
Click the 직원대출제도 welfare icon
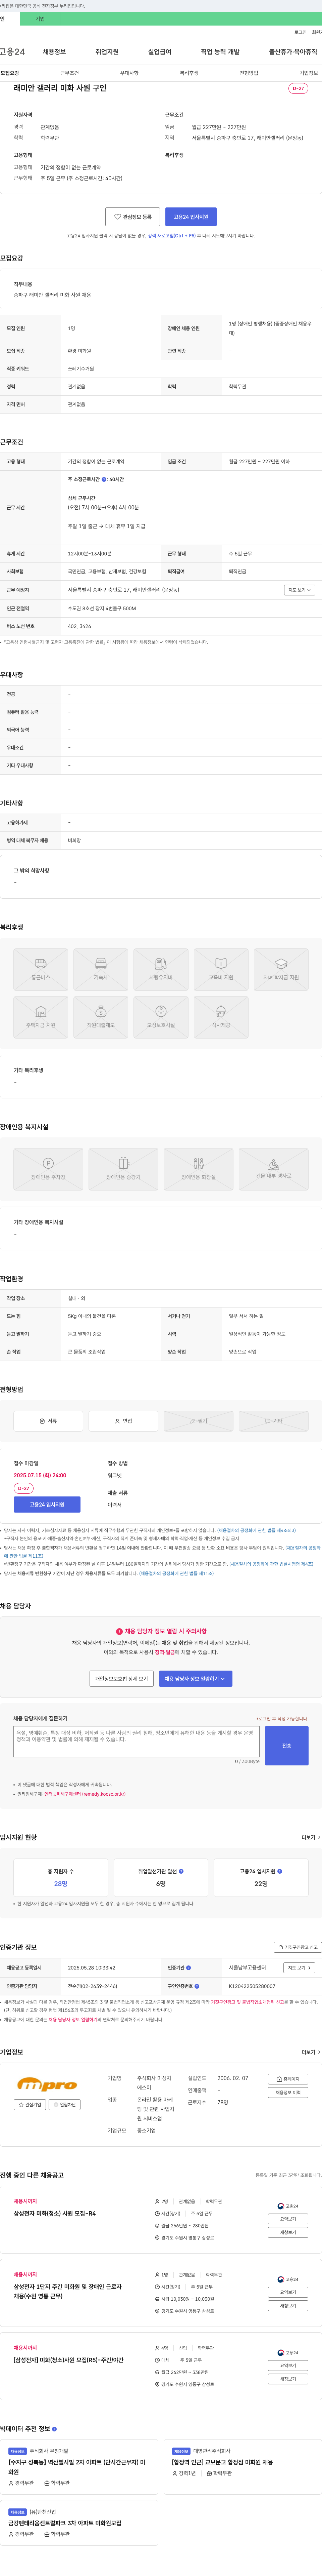(x=101, y=1017)
